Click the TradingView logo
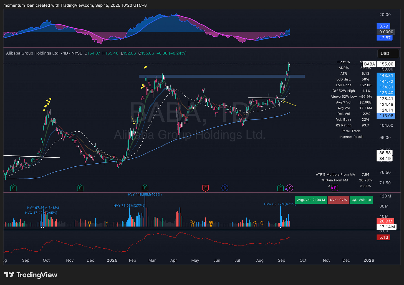Viewport: 404px width, 285px height. click(31, 275)
